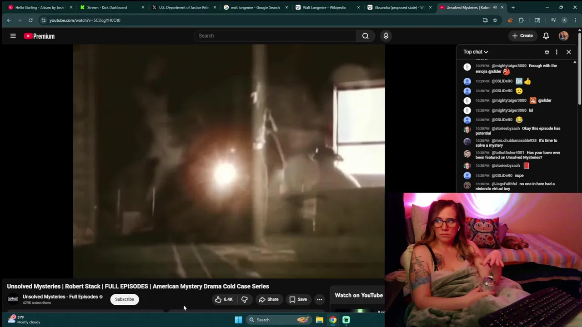Image resolution: width=582 pixels, height=327 pixels.
Task: Open the Create menu
Action: [522, 36]
